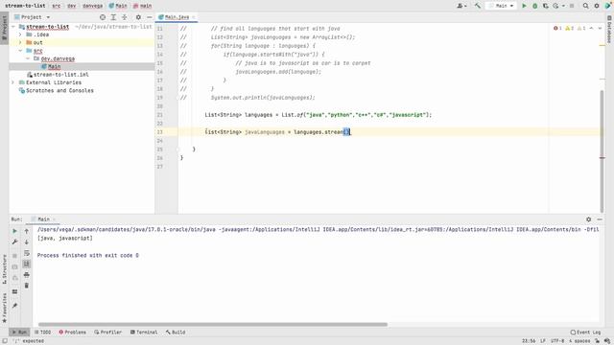Viewport: 614px width, 345px height.
Task: Print console output with printer icon
Action: pyautogui.click(x=27, y=275)
